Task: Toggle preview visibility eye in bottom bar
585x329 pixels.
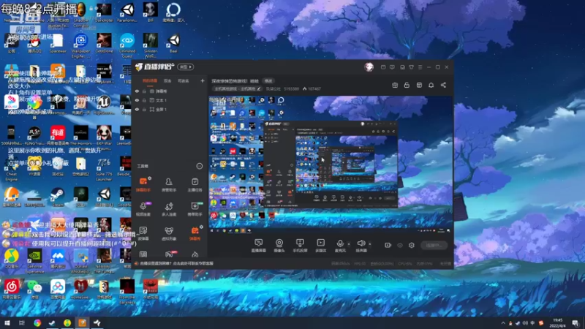Action: coord(400,245)
